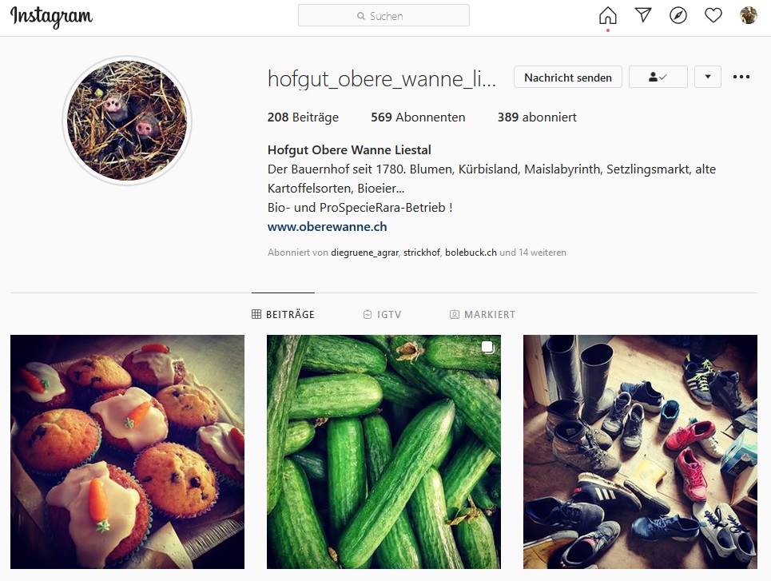Open Direct messages paper plane icon
This screenshot has height=581, width=771.
coord(643,15)
